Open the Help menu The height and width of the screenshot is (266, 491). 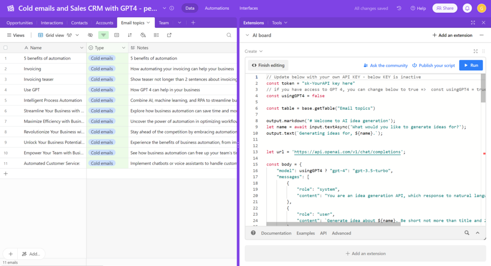tap(418, 8)
